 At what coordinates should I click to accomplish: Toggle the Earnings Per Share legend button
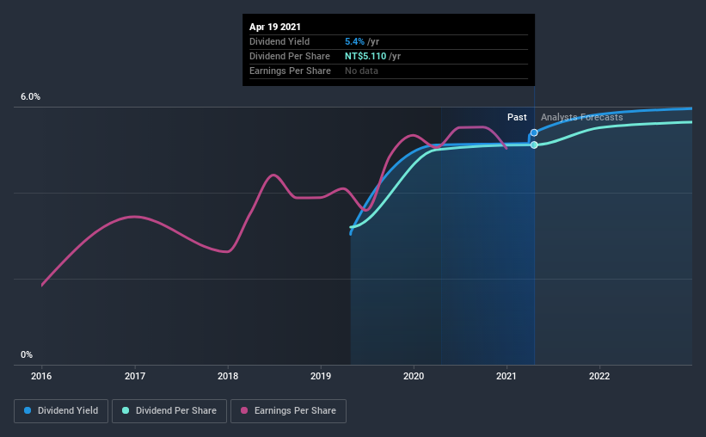point(288,411)
